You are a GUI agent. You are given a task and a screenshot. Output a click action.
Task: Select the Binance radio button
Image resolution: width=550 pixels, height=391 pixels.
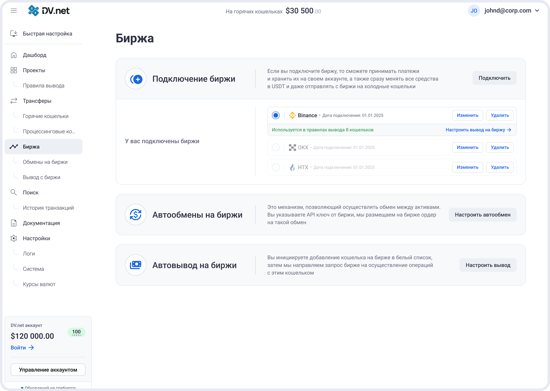276,115
